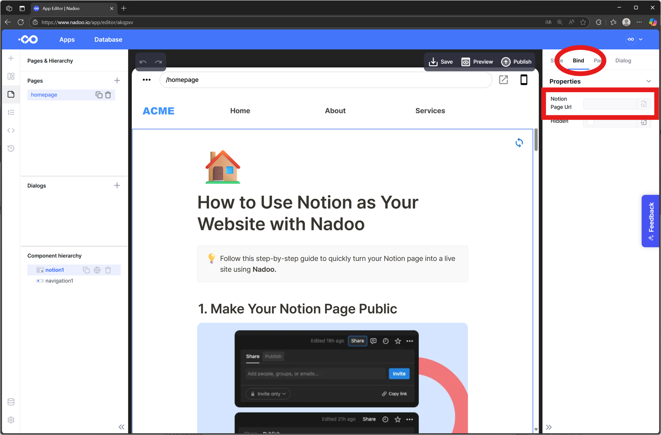Click the 'Pages & Hierarchy' heading

[x=50, y=61]
